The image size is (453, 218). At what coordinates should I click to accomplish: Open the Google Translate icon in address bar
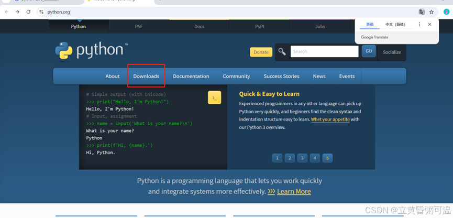pyautogui.click(x=422, y=12)
